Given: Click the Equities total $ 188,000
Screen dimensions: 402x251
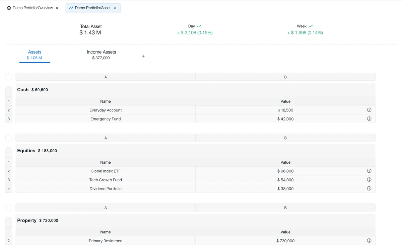Looking at the screenshot, I should point(48,151).
